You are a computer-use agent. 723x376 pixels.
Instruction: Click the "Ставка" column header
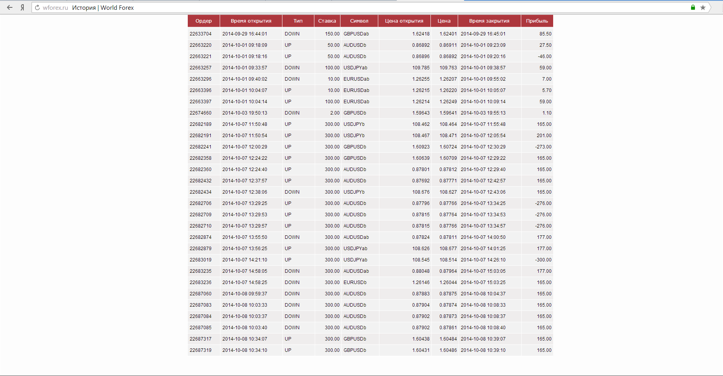[327, 21]
